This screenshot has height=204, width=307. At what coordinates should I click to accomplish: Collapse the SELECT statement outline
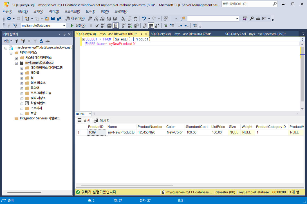(x=84, y=39)
